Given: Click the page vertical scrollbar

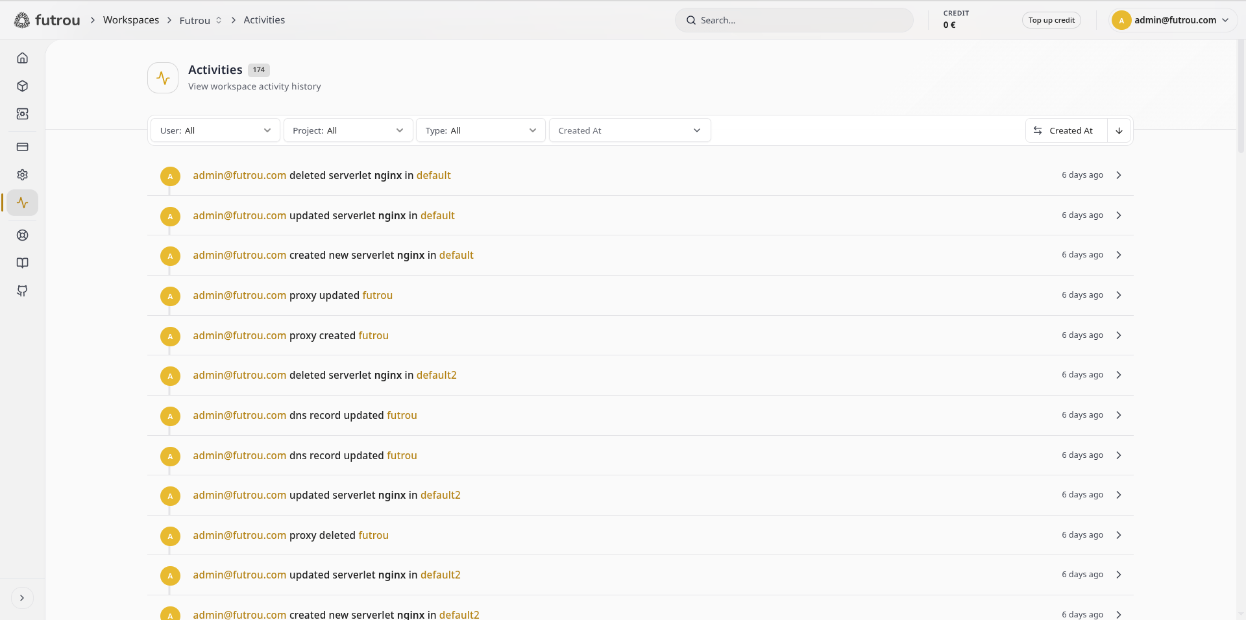Looking at the screenshot, I should (x=1241, y=97).
